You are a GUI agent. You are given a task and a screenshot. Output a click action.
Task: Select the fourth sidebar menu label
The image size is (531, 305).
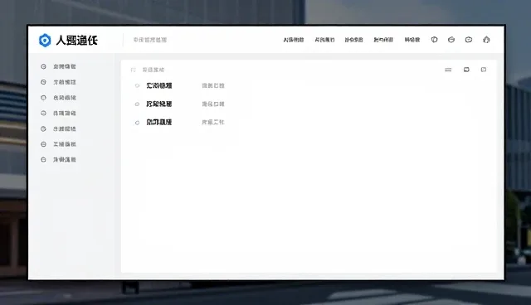[65, 114]
